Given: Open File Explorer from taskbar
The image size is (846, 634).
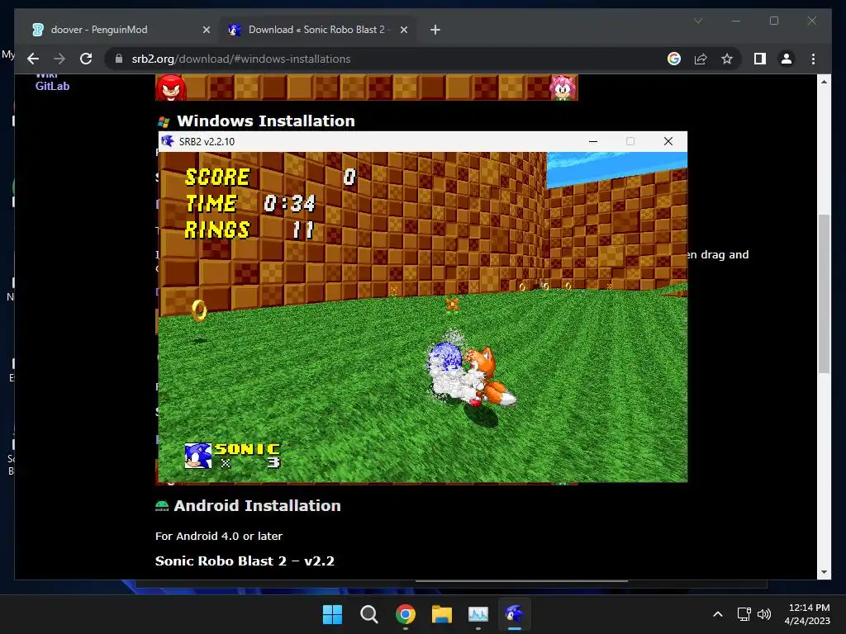Looking at the screenshot, I should point(441,614).
